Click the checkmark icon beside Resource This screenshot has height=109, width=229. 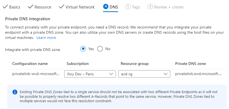30,7
